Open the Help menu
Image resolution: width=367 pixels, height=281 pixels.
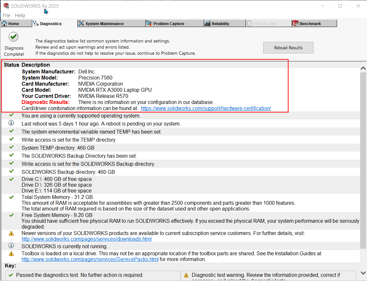coord(20,15)
